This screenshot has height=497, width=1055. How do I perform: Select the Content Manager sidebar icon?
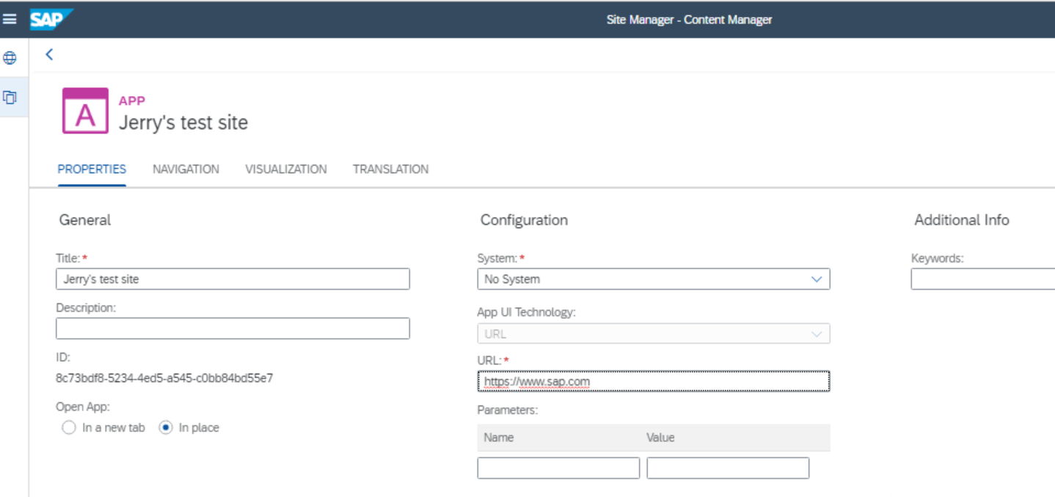pyautogui.click(x=10, y=97)
